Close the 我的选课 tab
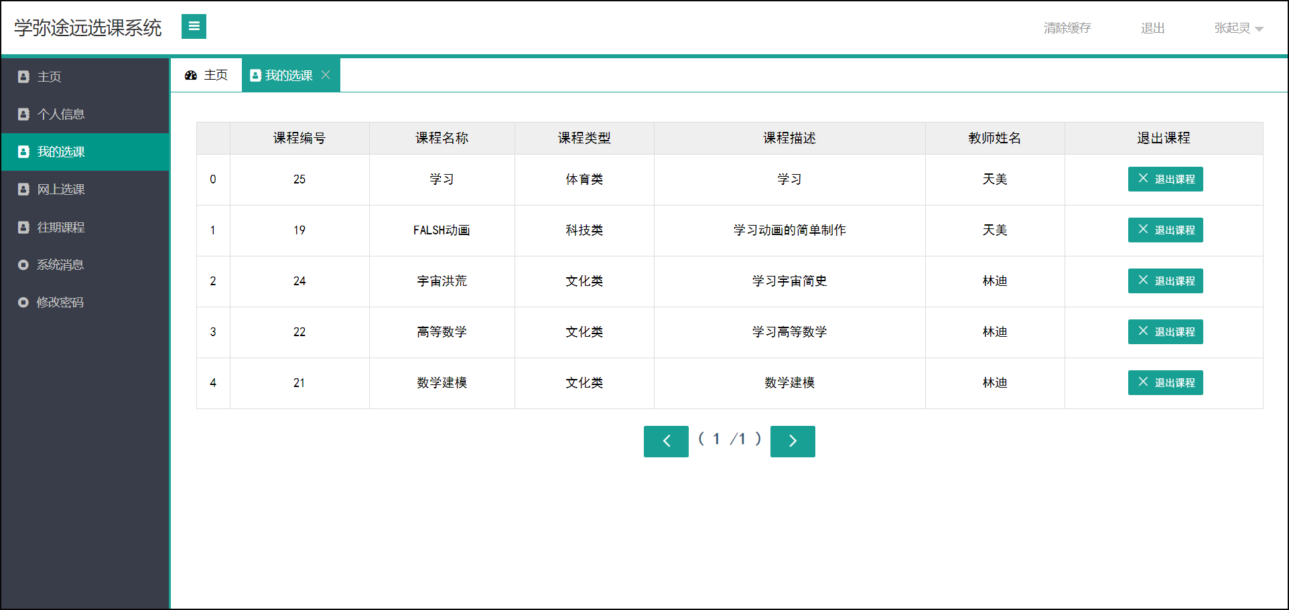The height and width of the screenshot is (610, 1289). tap(326, 75)
